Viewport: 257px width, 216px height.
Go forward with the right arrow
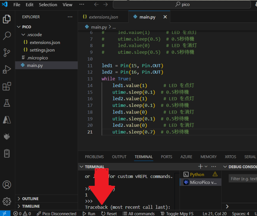pyautogui.click(x=106, y=4)
